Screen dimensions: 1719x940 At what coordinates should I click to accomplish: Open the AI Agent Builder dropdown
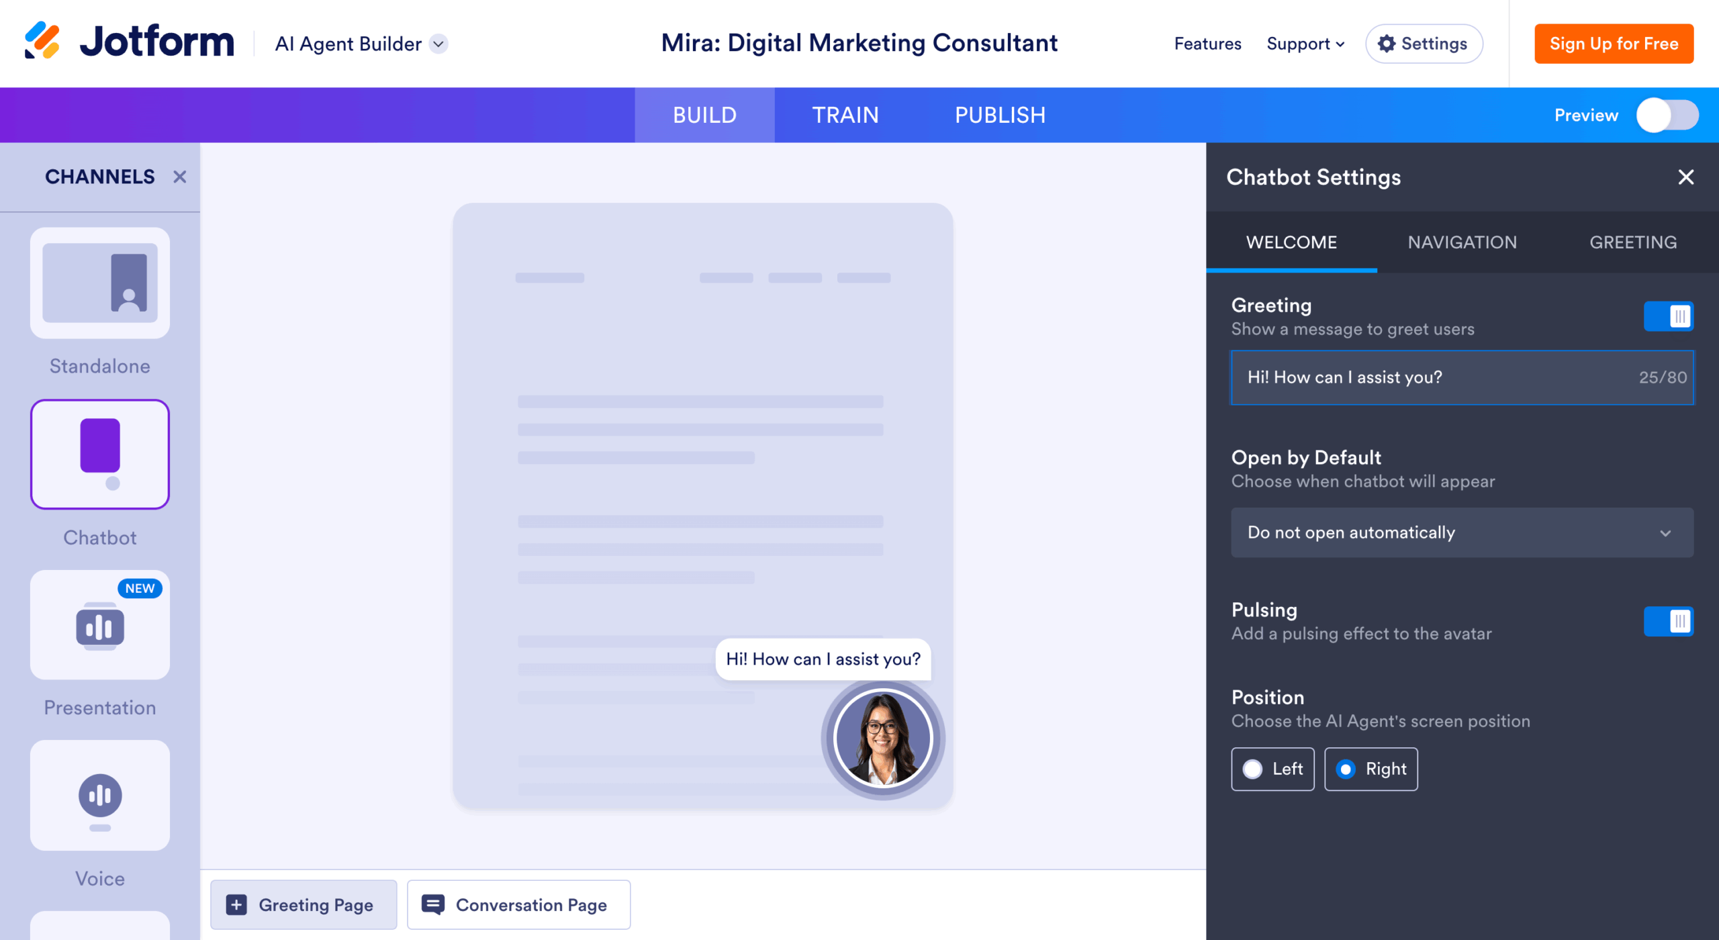coord(361,44)
